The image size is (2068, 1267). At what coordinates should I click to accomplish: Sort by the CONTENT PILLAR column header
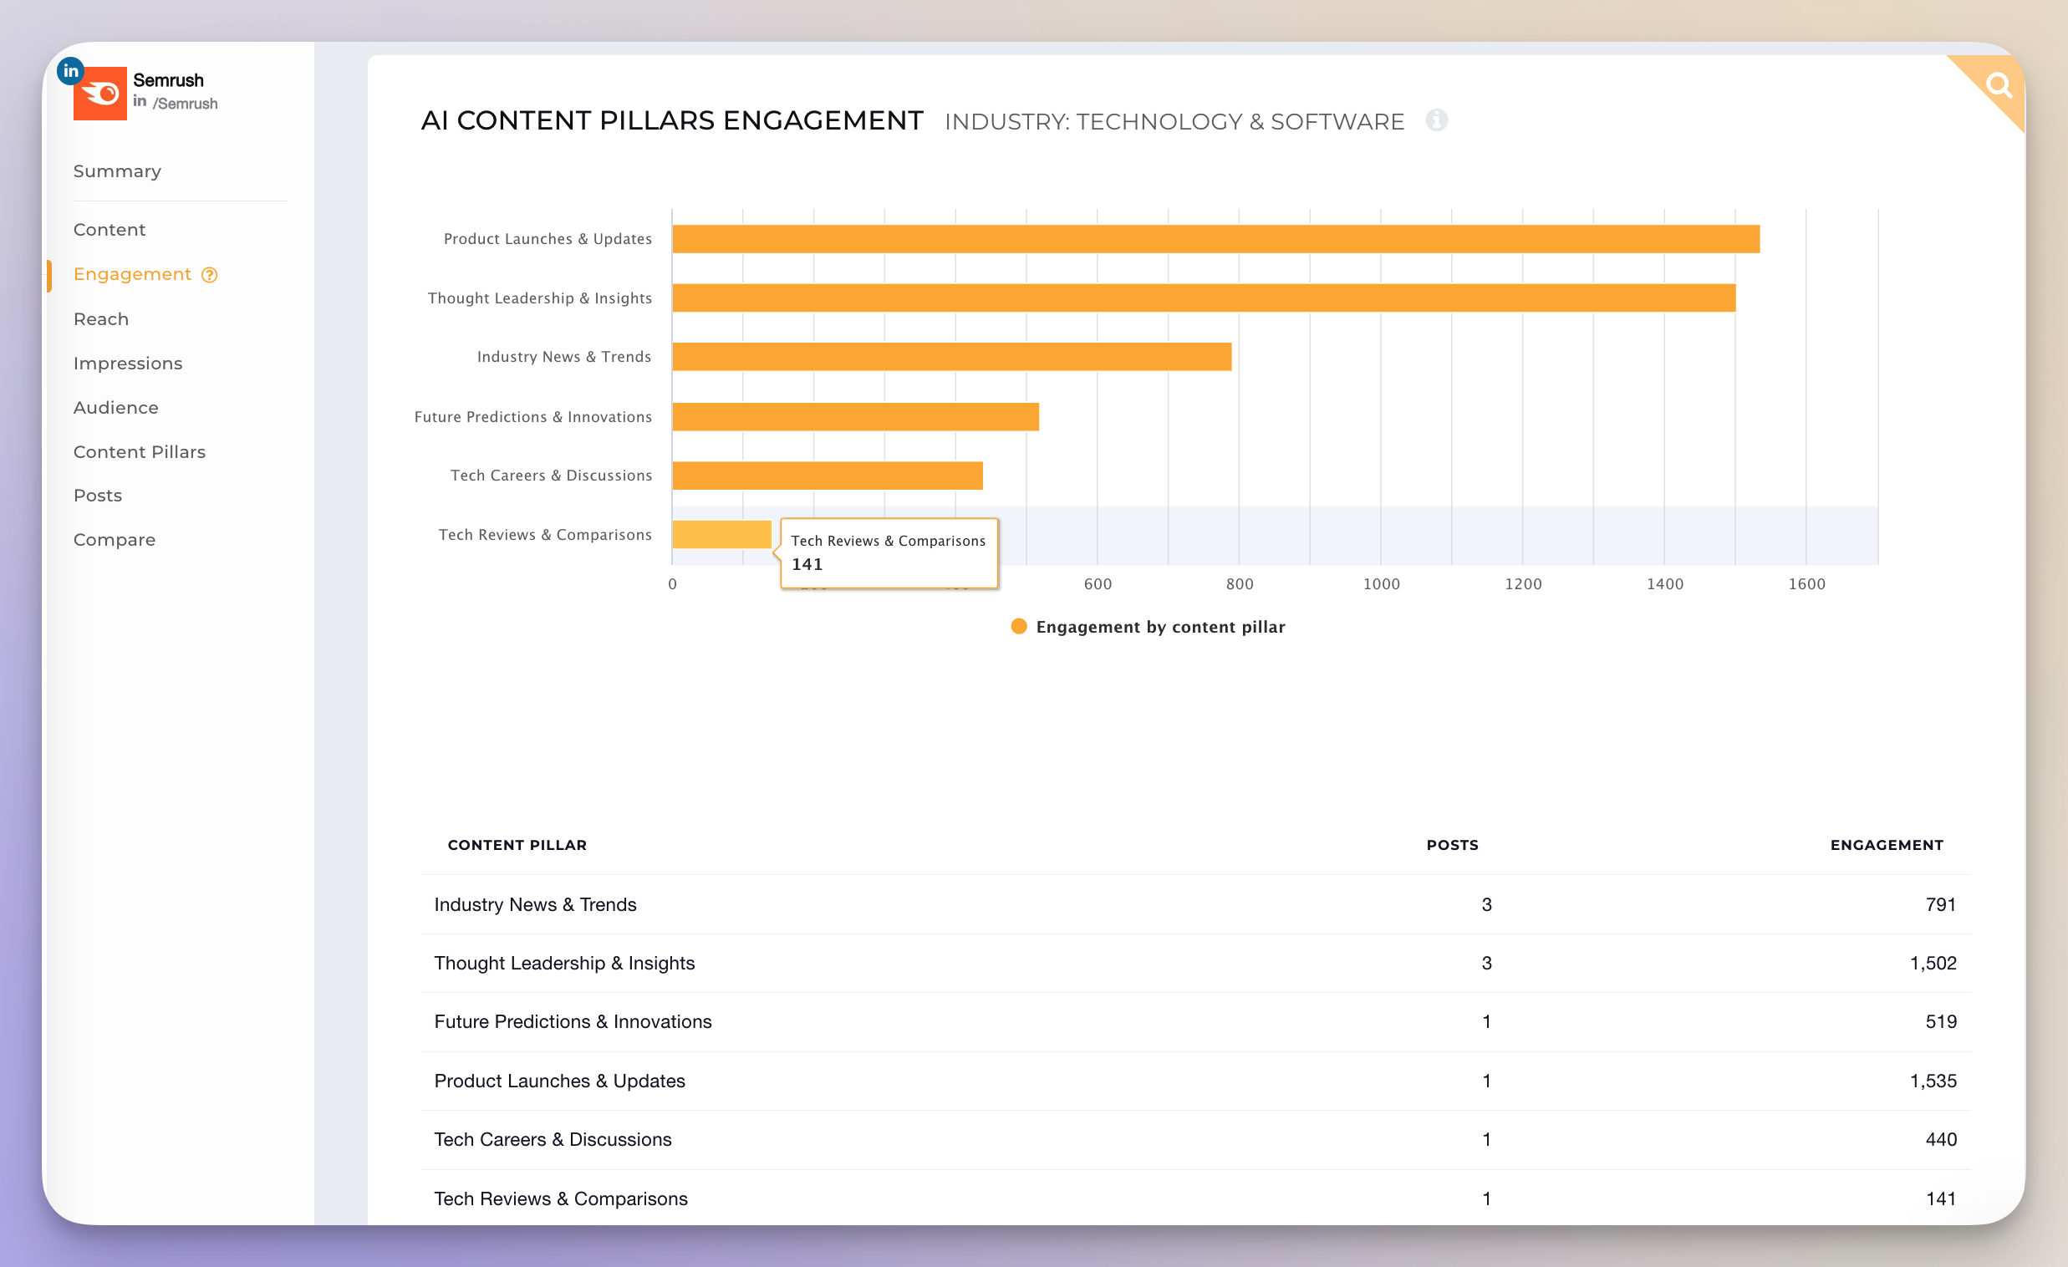pyautogui.click(x=517, y=845)
